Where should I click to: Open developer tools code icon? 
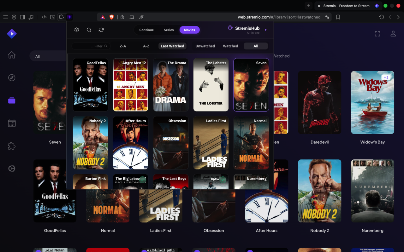point(44,17)
